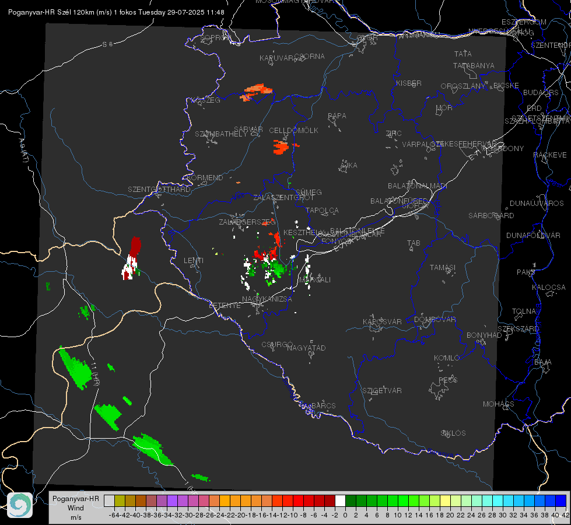Click the orange-red echo below CELLDÖMÖLK

coord(281,147)
